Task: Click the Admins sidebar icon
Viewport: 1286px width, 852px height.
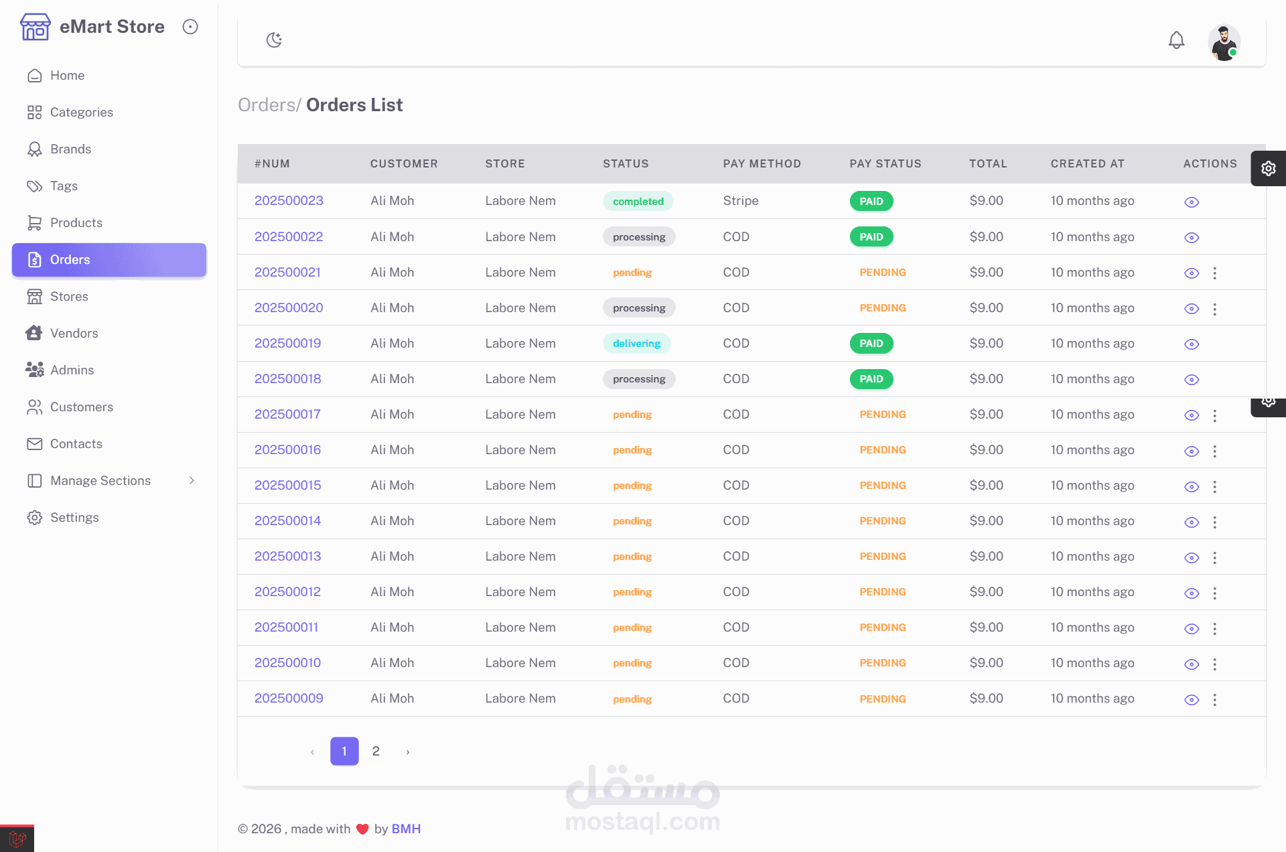Action: click(x=34, y=370)
